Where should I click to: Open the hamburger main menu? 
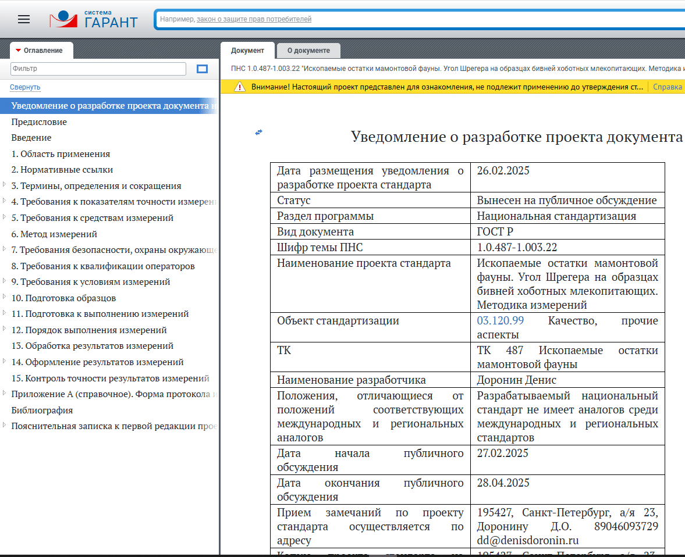pyautogui.click(x=24, y=19)
